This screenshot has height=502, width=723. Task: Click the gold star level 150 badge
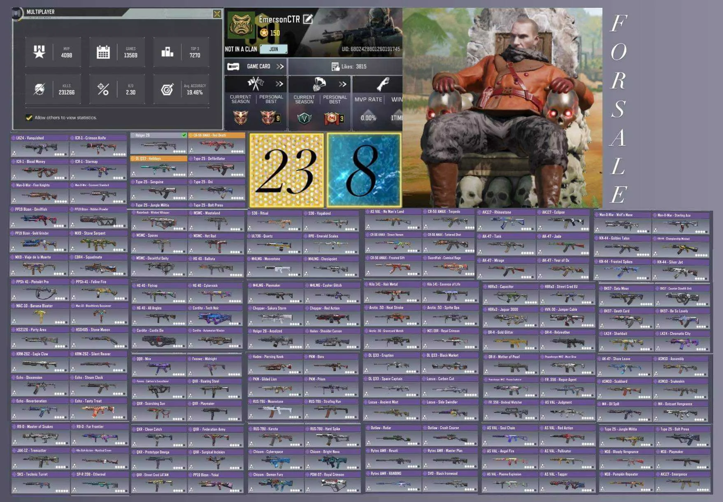click(264, 33)
